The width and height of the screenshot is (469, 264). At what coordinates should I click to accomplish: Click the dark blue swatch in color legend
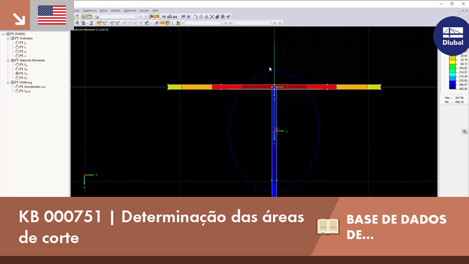[x=452, y=86]
